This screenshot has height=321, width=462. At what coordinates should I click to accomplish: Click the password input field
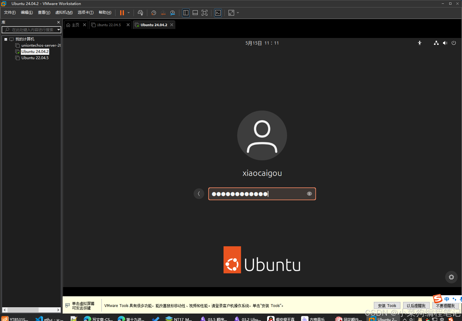click(x=262, y=194)
